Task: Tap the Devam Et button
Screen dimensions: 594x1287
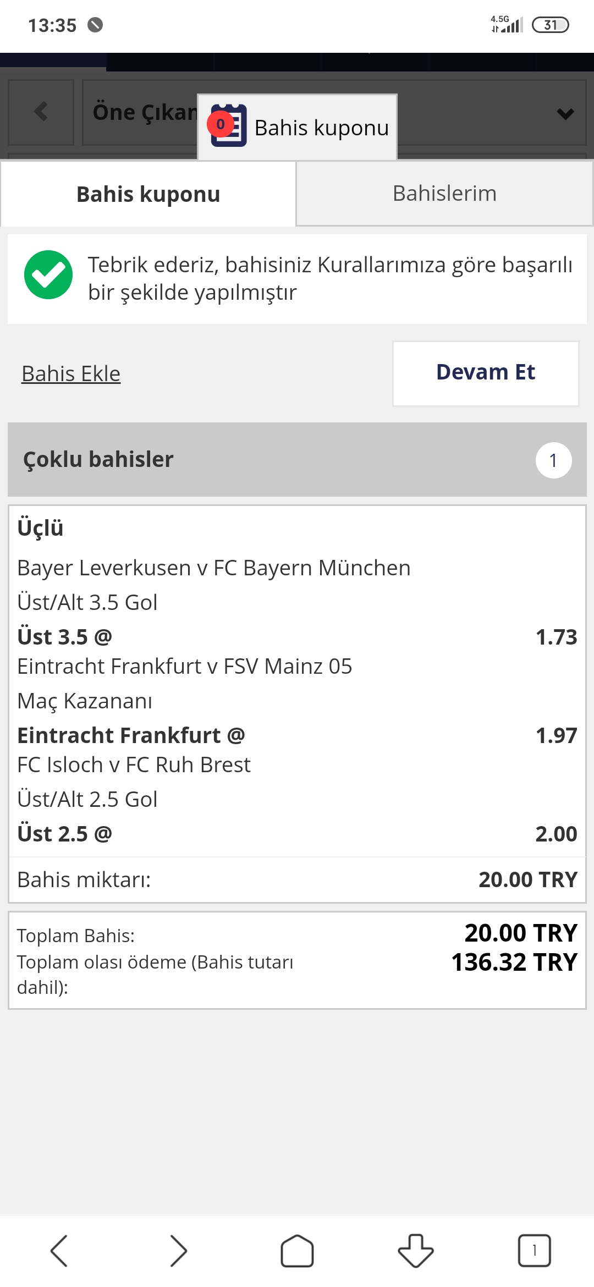Action: [x=486, y=373]
